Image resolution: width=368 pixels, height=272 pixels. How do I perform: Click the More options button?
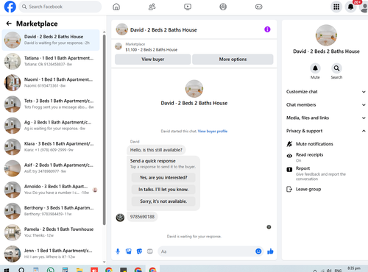[x=233, y=60]
